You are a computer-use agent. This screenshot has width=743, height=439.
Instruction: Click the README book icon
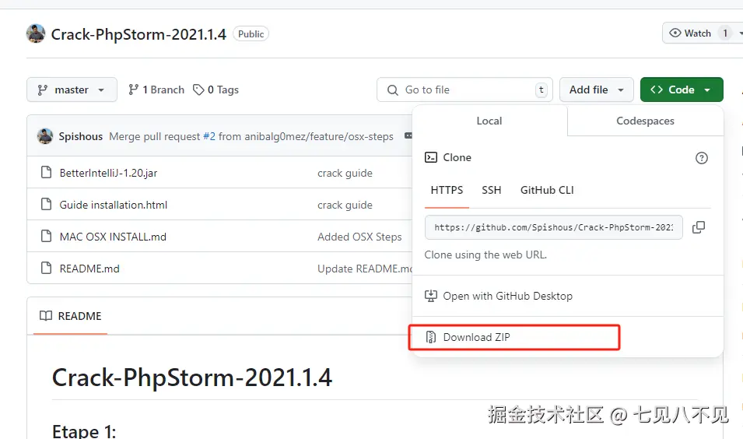[46, 316]
